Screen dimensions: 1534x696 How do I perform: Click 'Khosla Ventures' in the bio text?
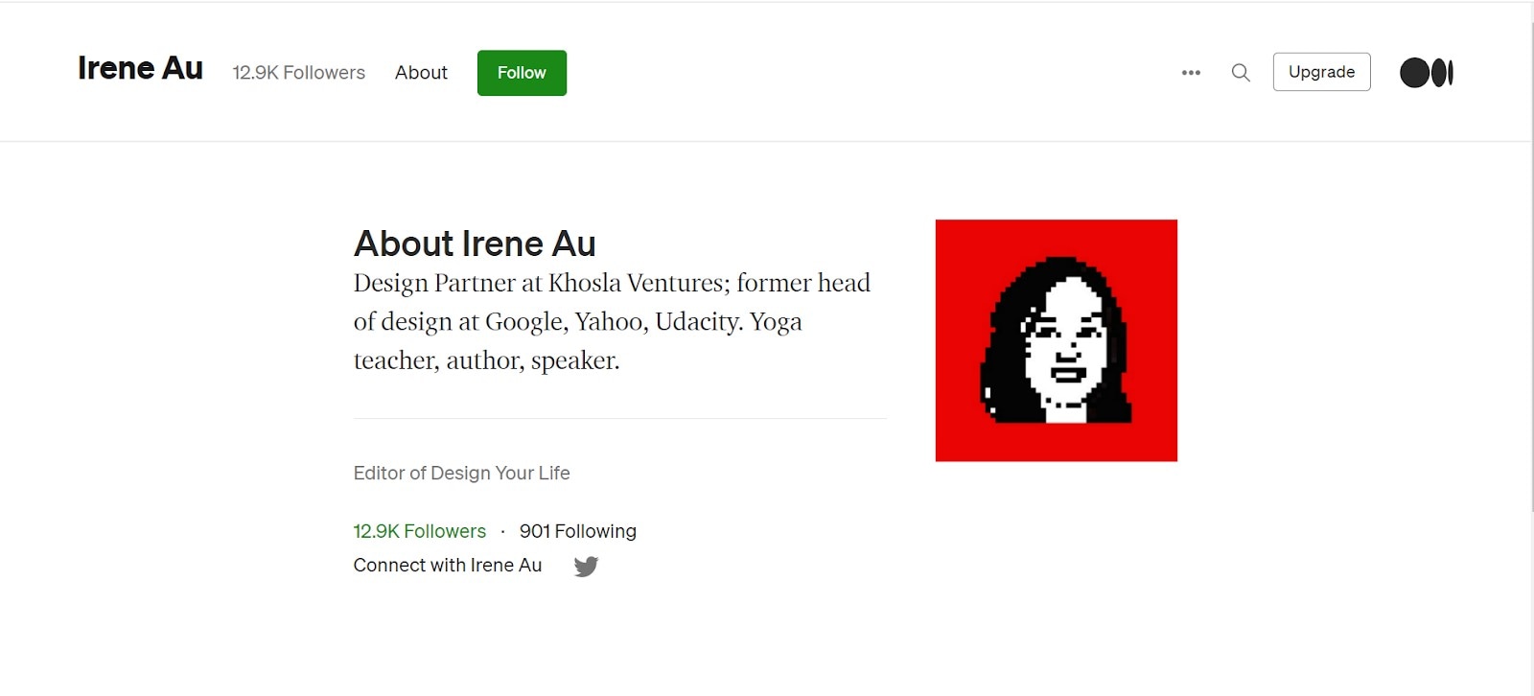point(638,284)
